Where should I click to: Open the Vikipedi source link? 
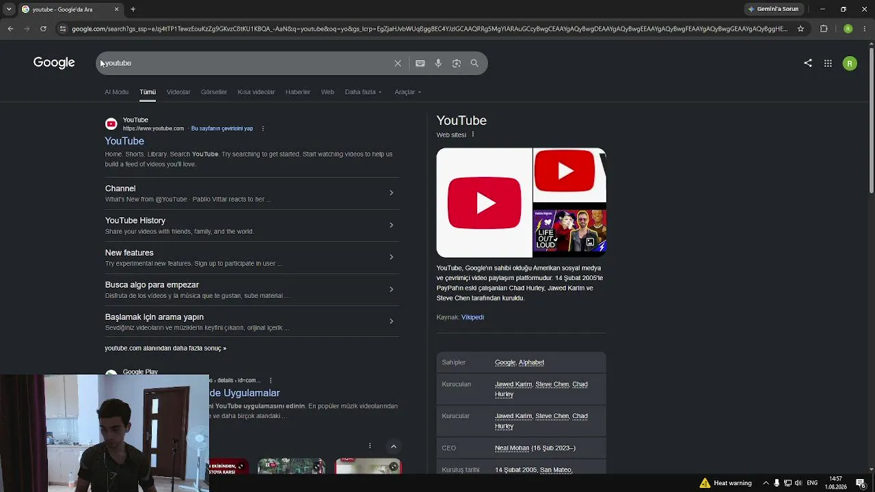472,317
